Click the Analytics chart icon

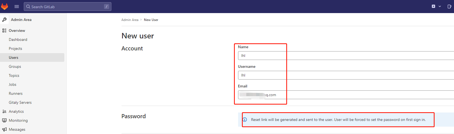[x=4, y=111]
